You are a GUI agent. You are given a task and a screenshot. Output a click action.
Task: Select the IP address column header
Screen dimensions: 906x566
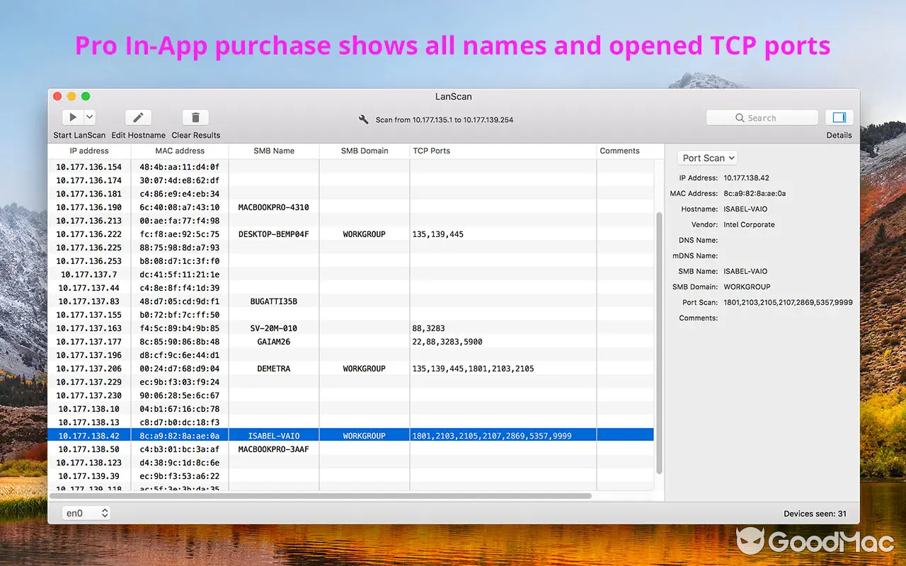pyautogui.click(x=90, y=151)
